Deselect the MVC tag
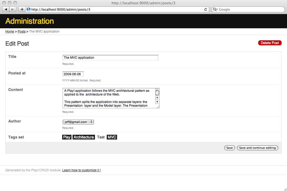The height and width of the screenshot is (191, 287). click(x=112, y=137)
